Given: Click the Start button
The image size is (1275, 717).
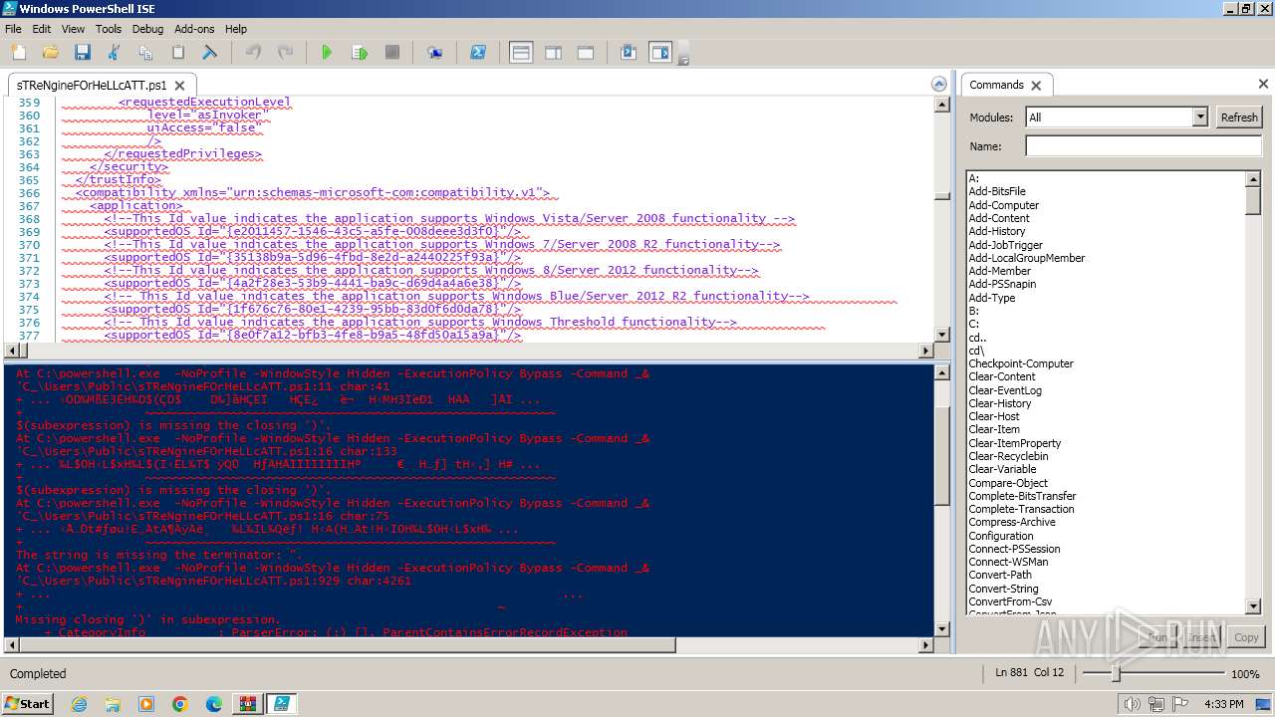Looking at the screenshot, I should point(27,703).
